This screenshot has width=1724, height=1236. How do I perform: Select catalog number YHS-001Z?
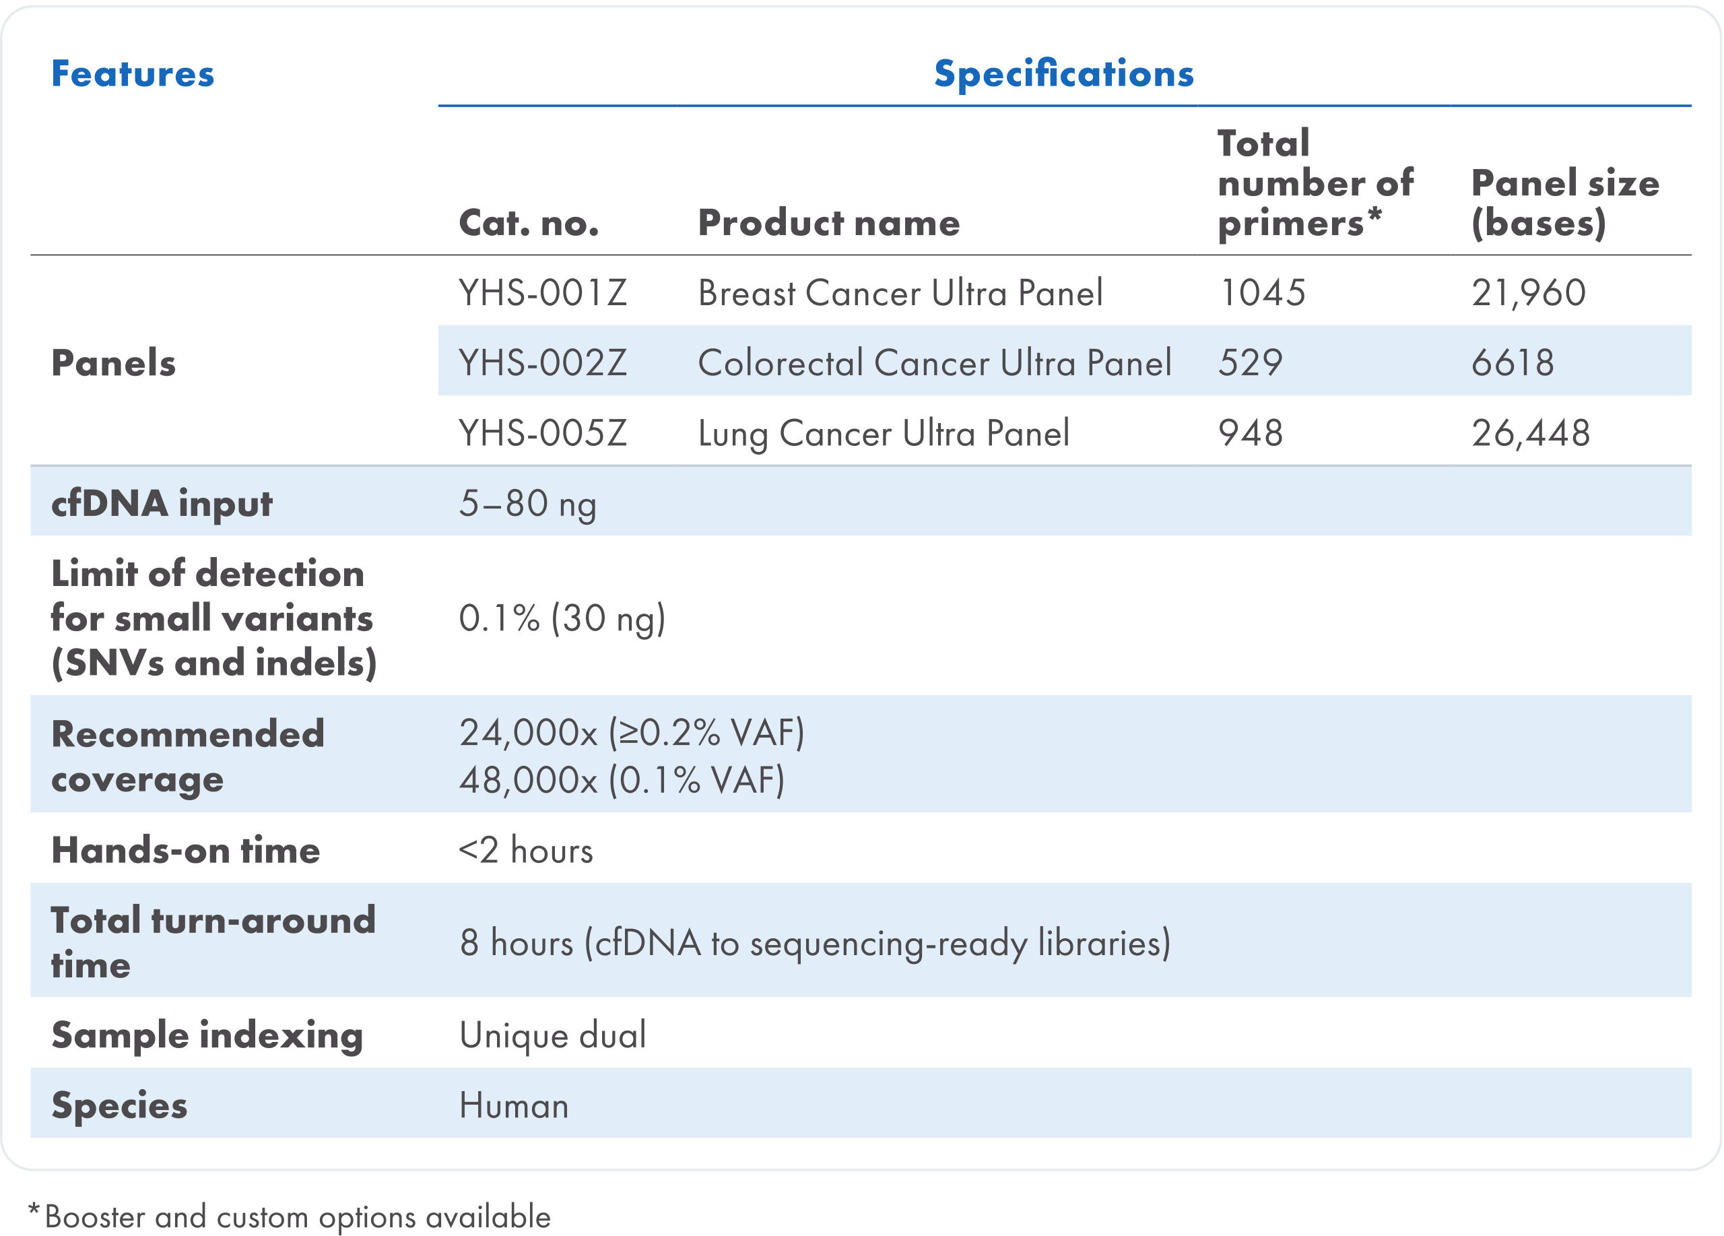pos(543,292)
